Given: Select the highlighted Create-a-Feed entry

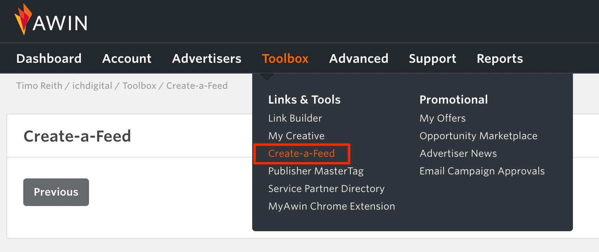Looking at the screenshot, I should pyautogui.click(x=302, y=153).
